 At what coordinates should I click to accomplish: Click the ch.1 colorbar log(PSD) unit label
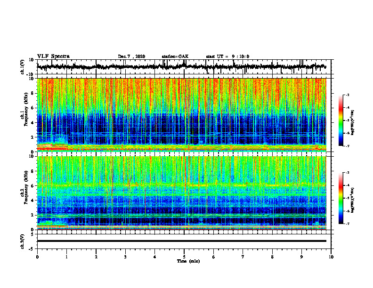click(353, 122)
